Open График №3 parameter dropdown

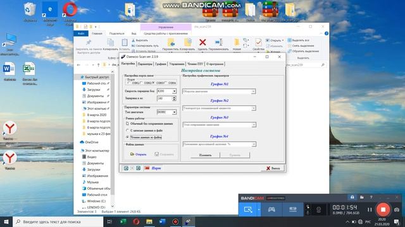point(254,125)
